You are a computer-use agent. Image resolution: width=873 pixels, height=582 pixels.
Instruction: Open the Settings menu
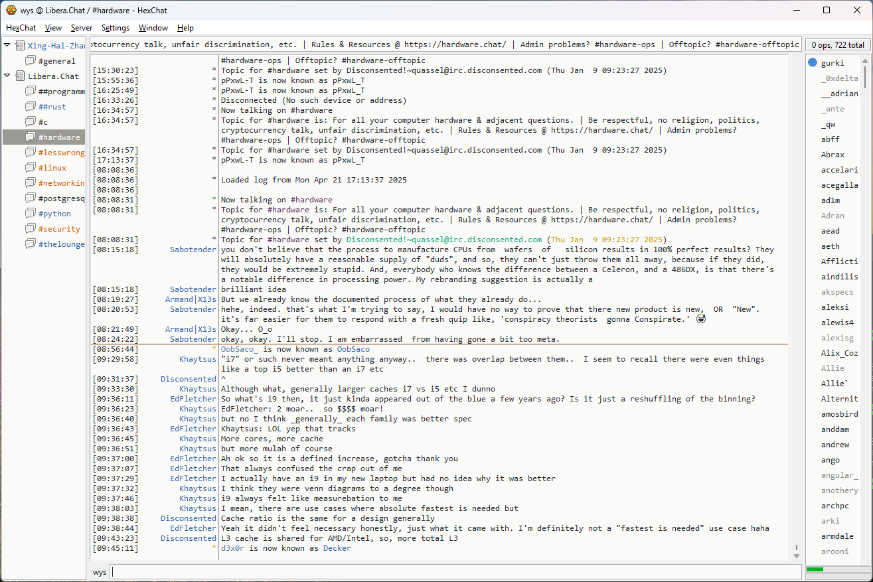(116, 28)
